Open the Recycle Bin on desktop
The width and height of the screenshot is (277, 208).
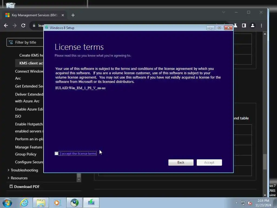click(x=10, y=5)
